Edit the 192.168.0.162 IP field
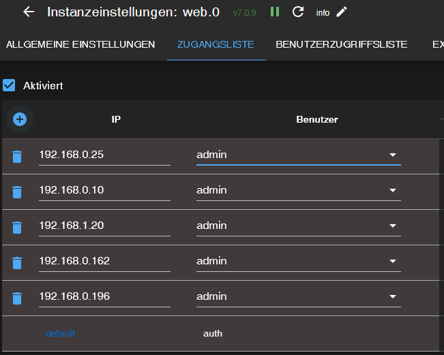Image resolution: width=444 pixels, height=355 pixels. [x=104, y=261]
